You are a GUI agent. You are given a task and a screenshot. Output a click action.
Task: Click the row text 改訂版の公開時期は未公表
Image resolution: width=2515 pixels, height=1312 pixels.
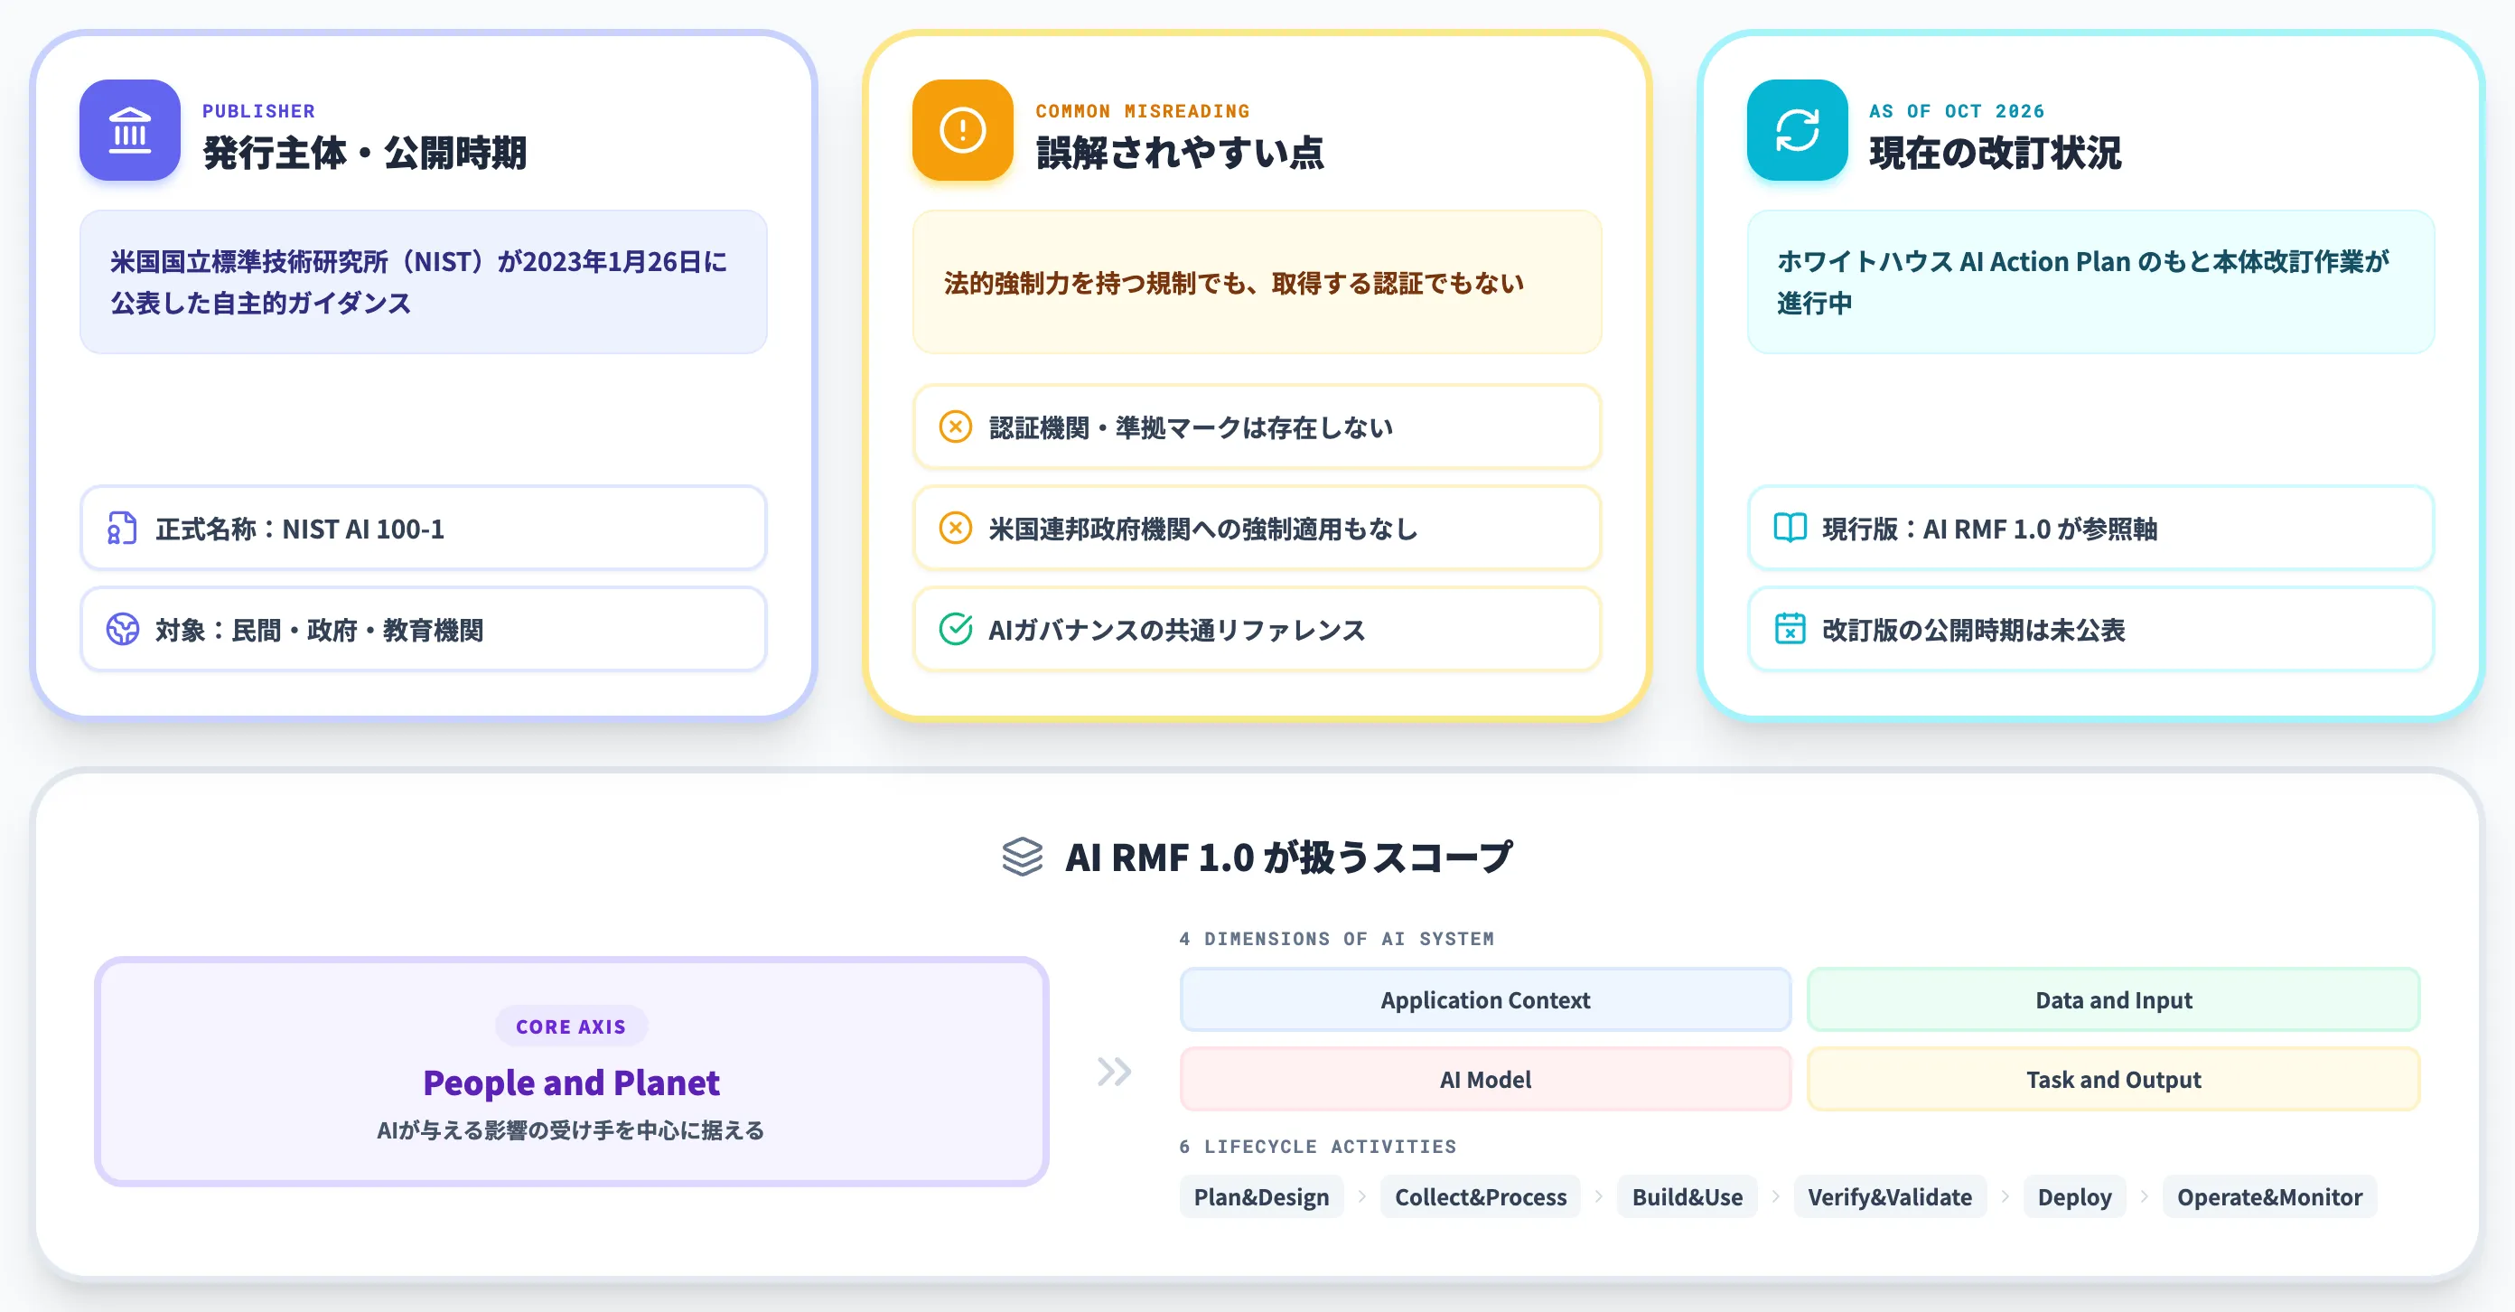pos(1973,630)
